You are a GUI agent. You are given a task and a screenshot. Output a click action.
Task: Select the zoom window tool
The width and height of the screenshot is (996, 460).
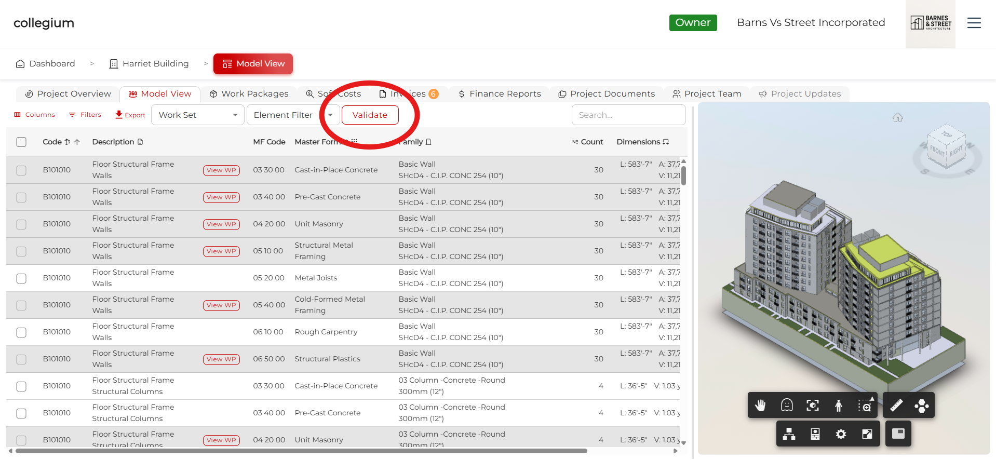[865, 405]
